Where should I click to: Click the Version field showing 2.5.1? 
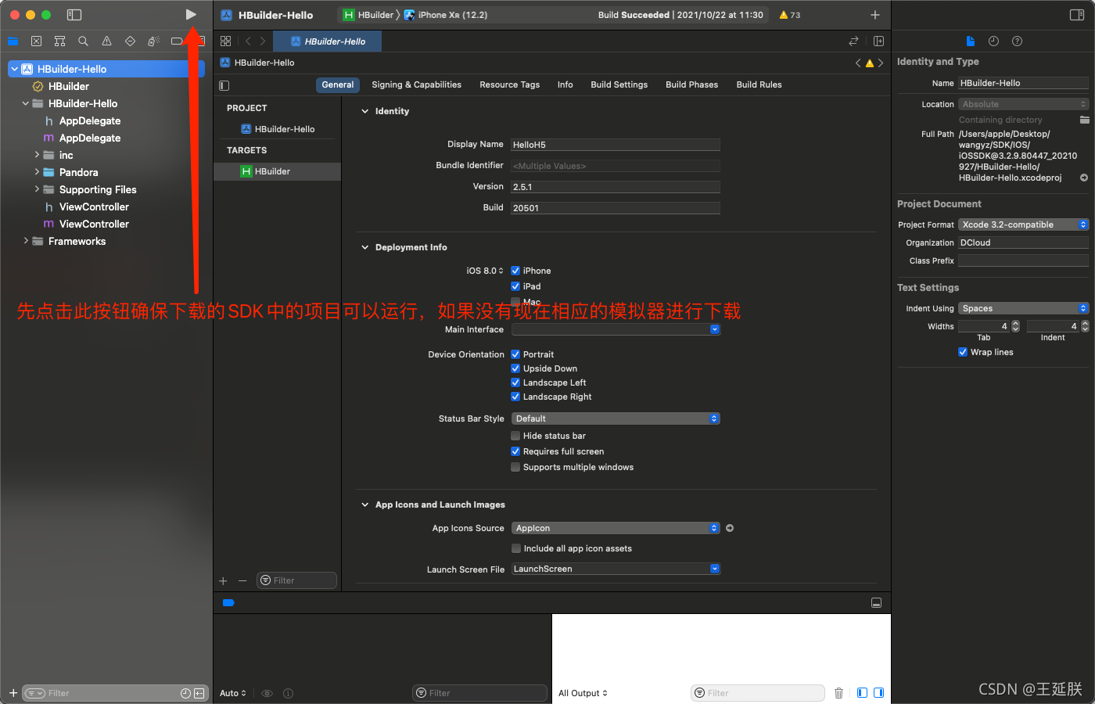coord(616,187)
